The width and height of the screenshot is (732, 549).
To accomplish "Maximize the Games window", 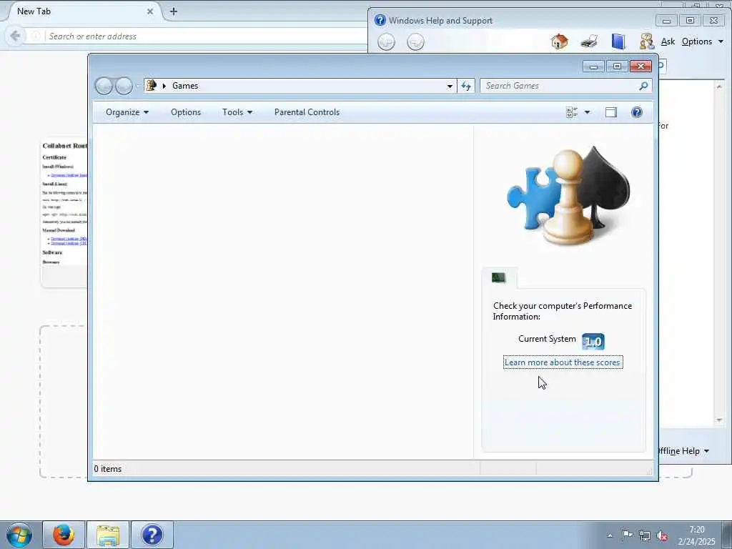I will click(617, 66).
